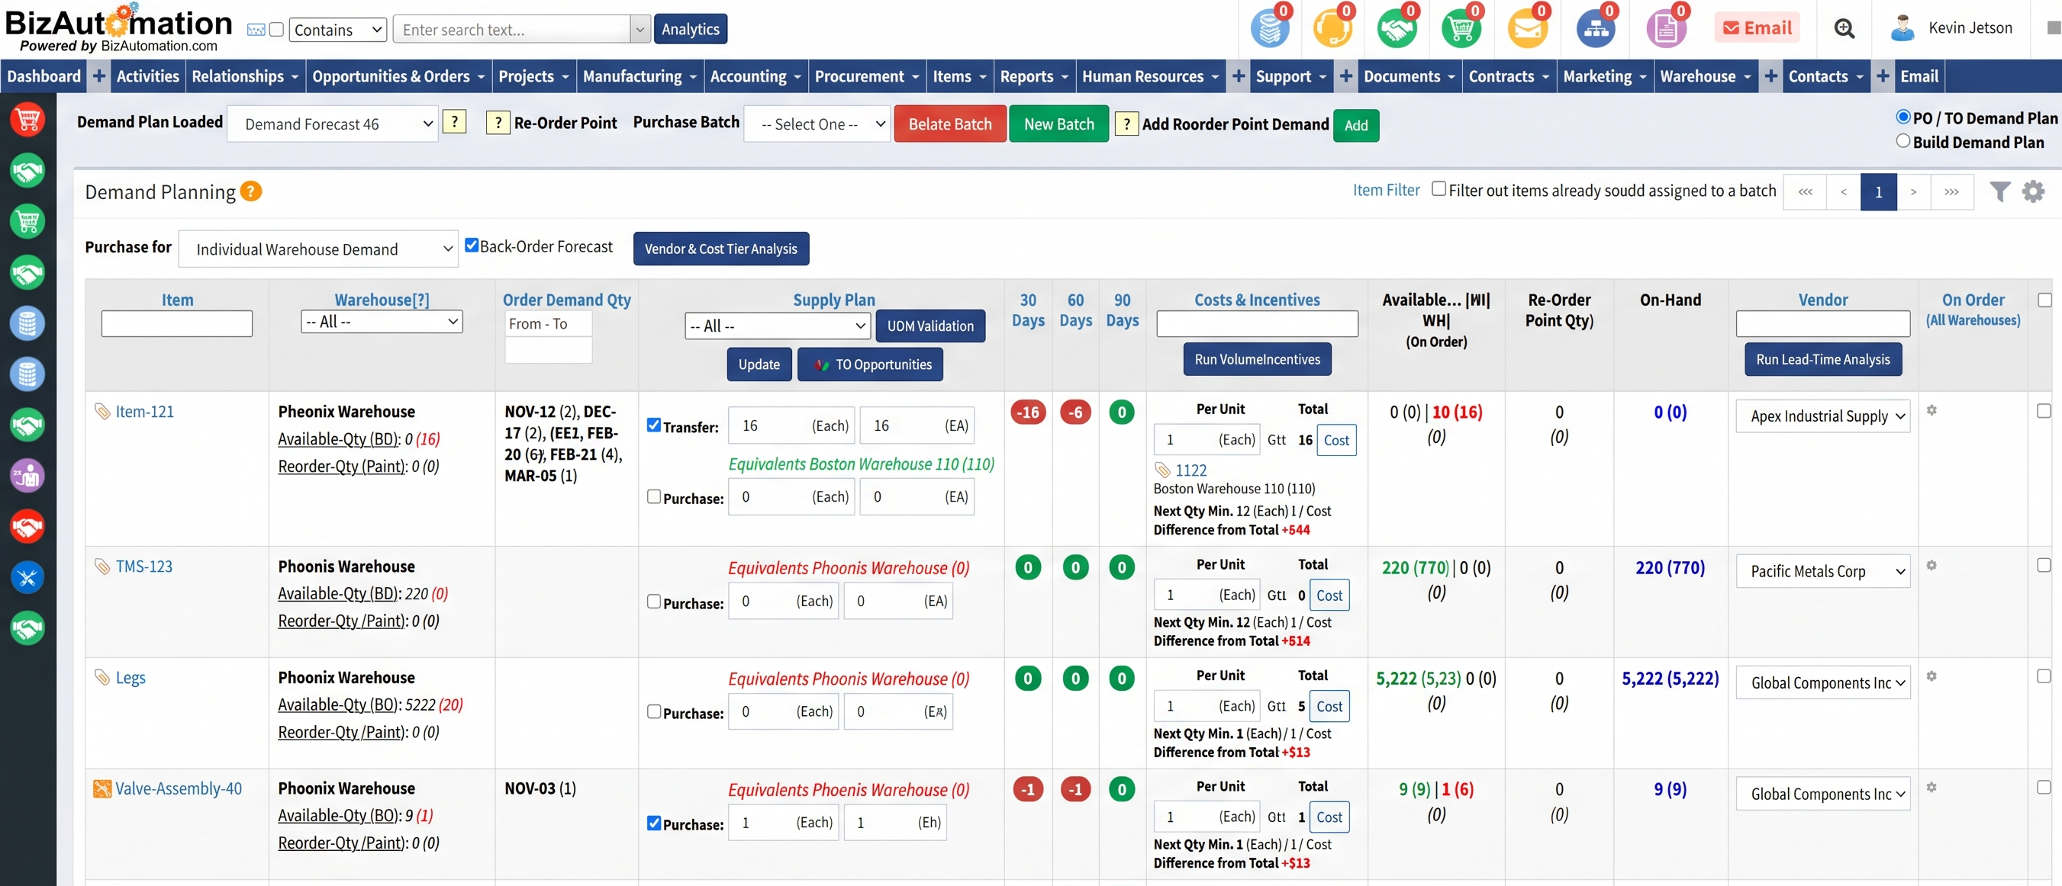Screen dimensions: 2062x886
Task: Click the Vendor column filter field
Action: (1822, 324)
